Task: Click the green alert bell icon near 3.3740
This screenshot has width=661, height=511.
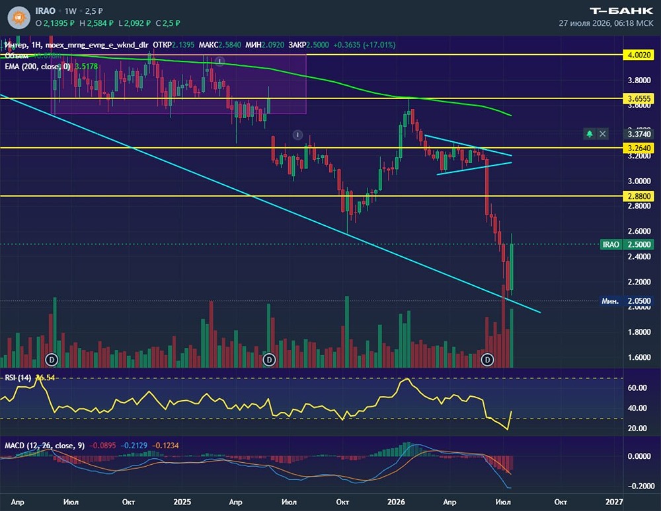Action: (590, 134)
